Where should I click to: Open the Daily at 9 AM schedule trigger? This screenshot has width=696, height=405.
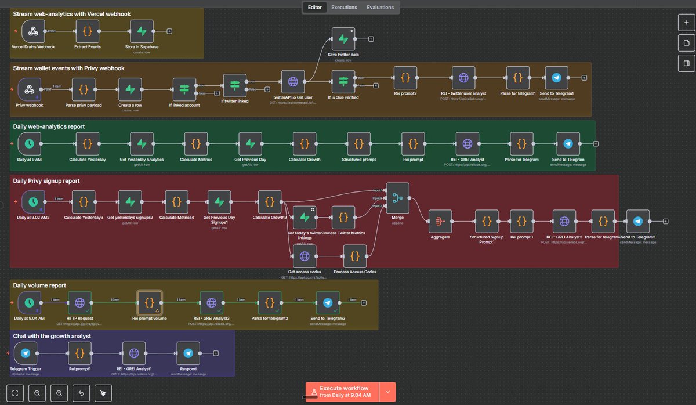[30, 144]
